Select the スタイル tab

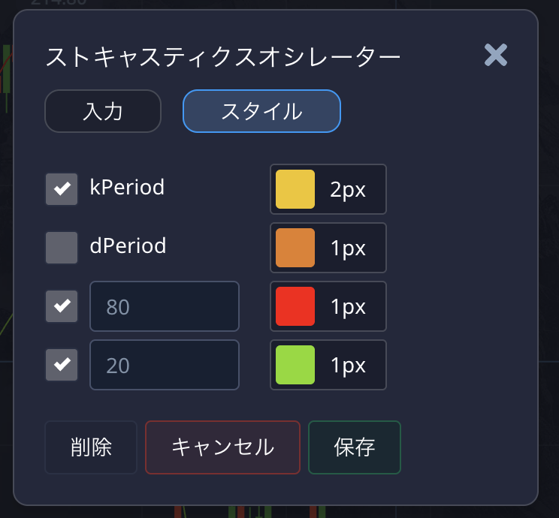[261, 111]
